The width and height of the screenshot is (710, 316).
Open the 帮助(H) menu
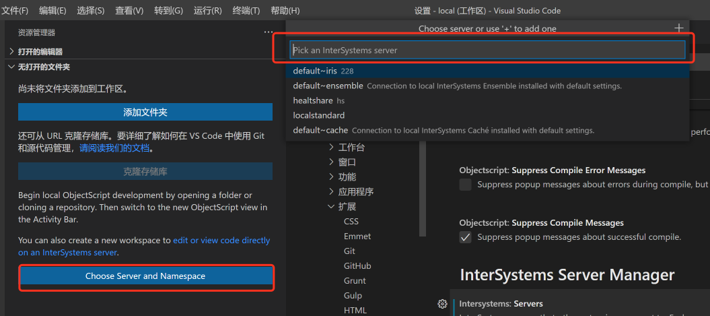(x=285, y=10)
